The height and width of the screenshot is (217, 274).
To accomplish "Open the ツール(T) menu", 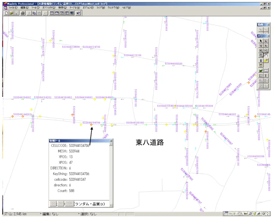I will [36, 8].
